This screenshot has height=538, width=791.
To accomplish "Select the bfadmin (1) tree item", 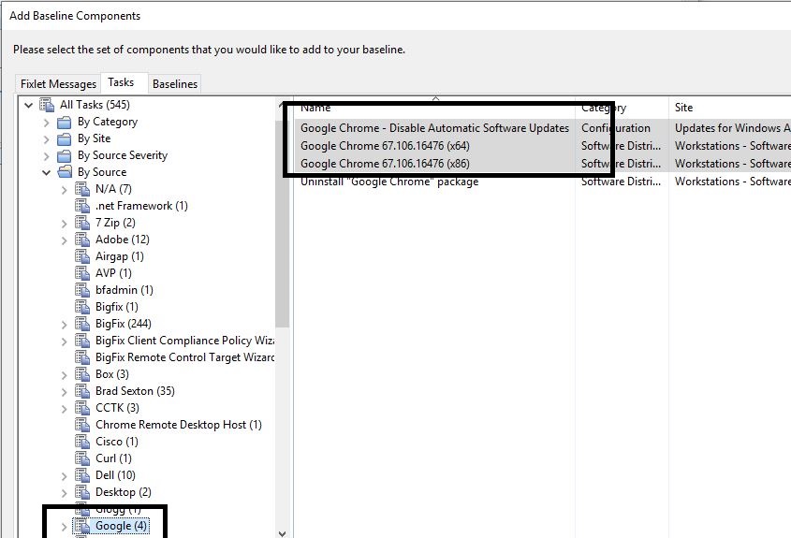I will [x=125, y=290].
